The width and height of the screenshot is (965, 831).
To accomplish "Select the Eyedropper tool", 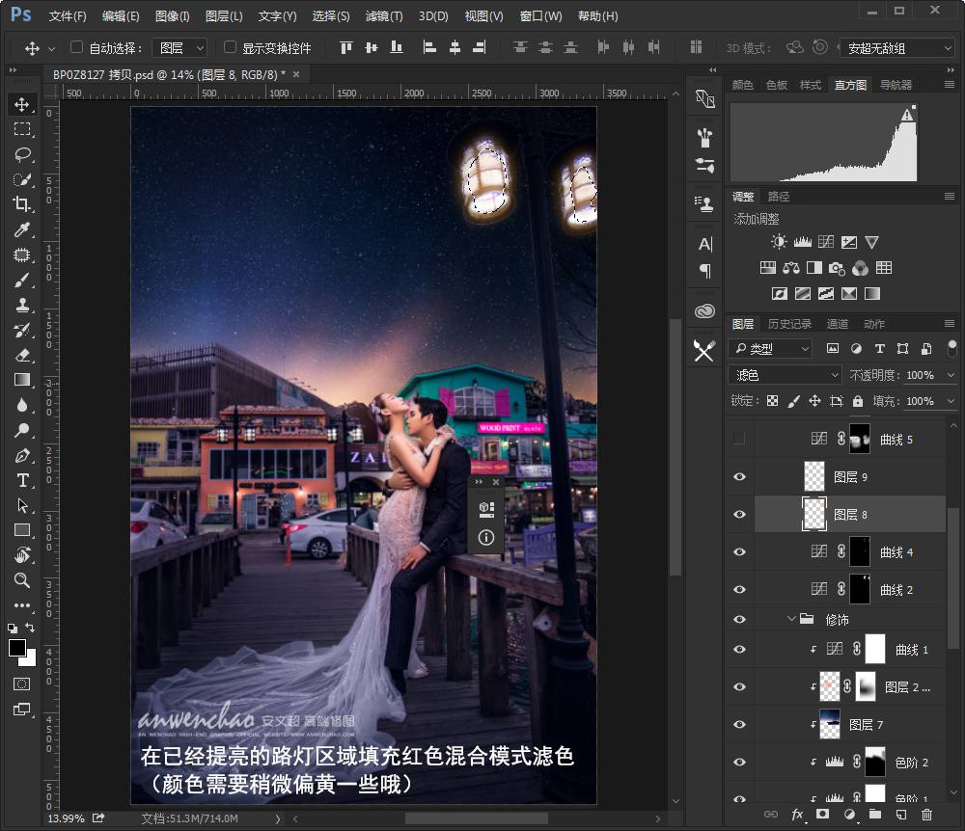I will (22, 229).
